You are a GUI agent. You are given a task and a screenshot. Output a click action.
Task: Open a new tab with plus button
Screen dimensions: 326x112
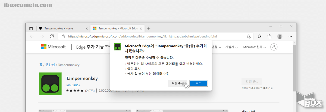point(149,28)
